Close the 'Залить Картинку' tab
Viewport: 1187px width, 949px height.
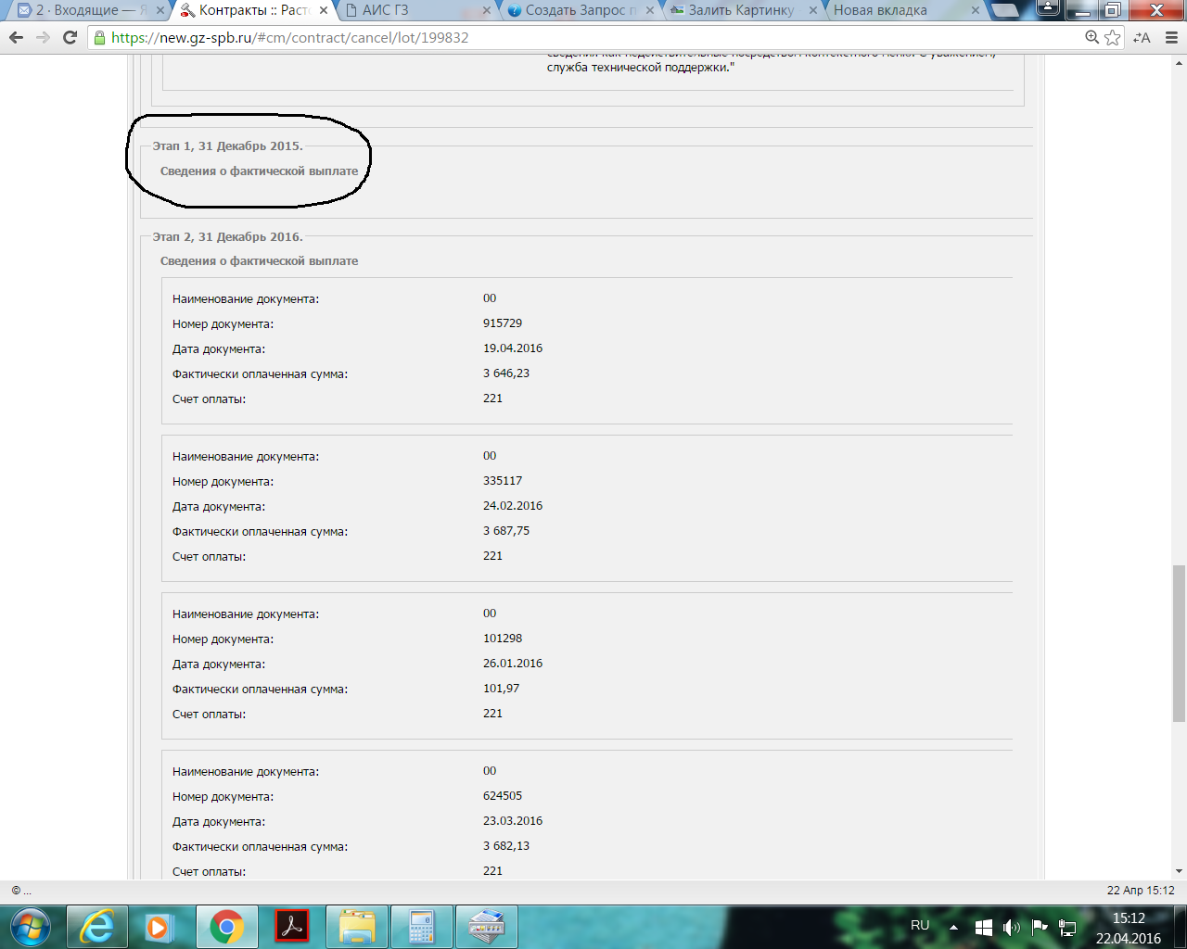tap(813, 11)
